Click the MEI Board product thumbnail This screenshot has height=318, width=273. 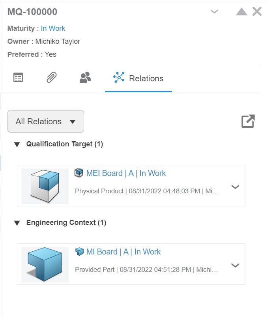pos(45,186)
